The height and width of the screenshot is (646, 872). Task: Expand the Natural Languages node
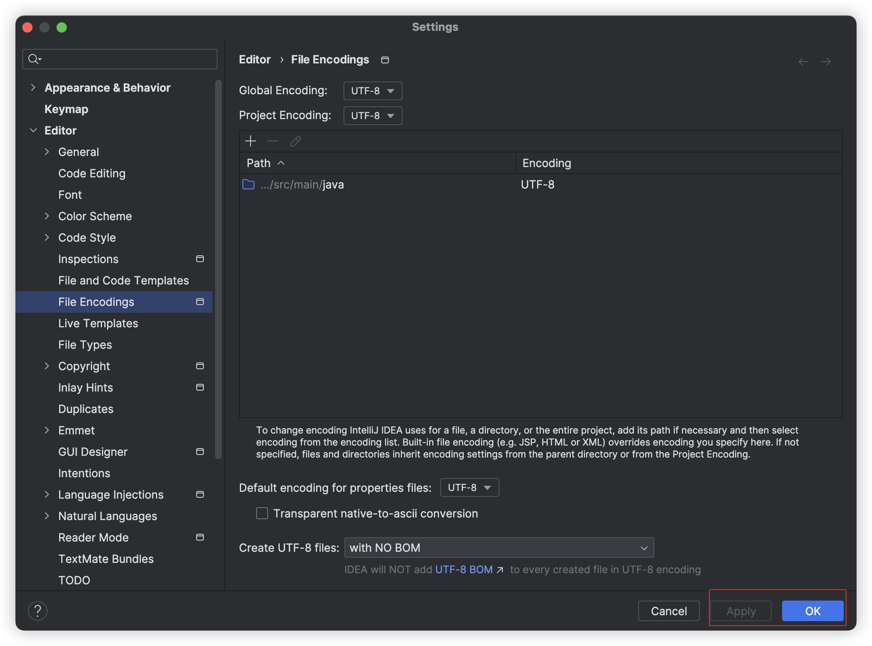click(47, 516)
